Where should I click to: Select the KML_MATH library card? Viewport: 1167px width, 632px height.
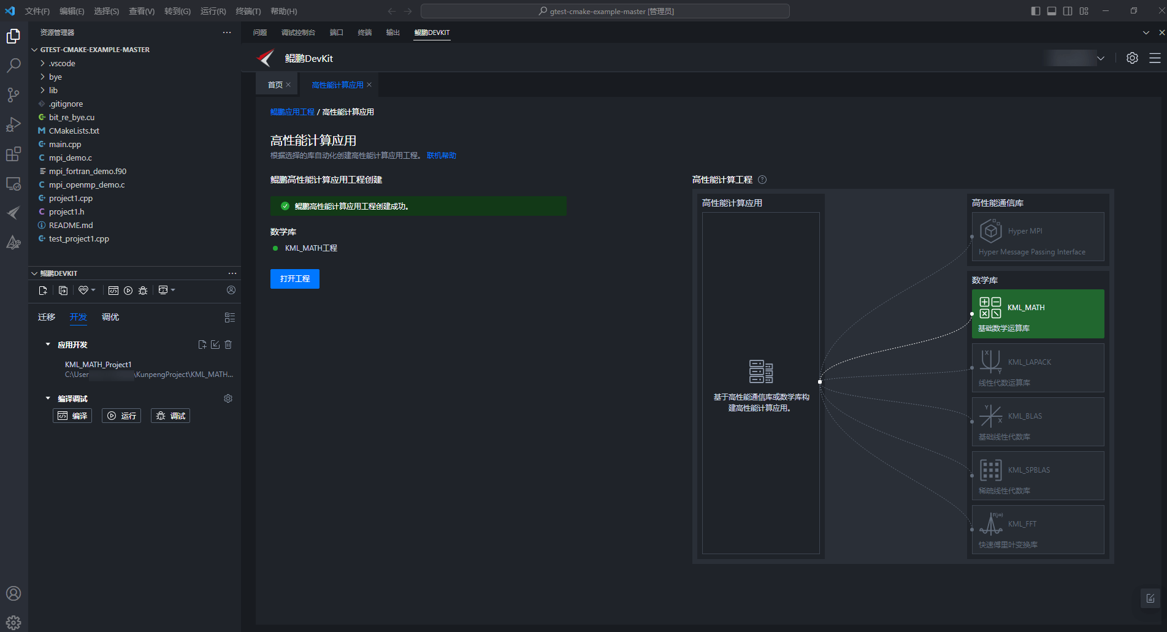[1038, 314]
